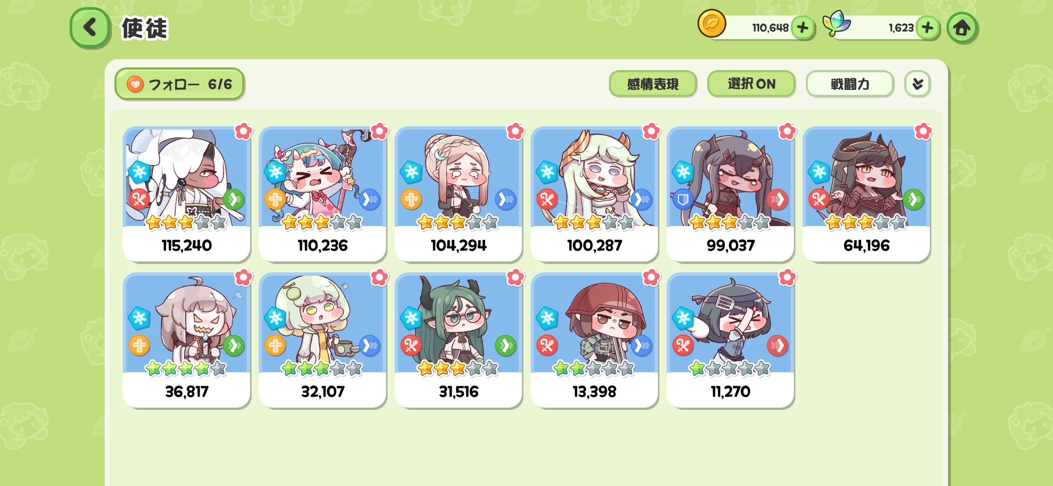Toggle flower favorite on 64,196 character

point(923,131)
